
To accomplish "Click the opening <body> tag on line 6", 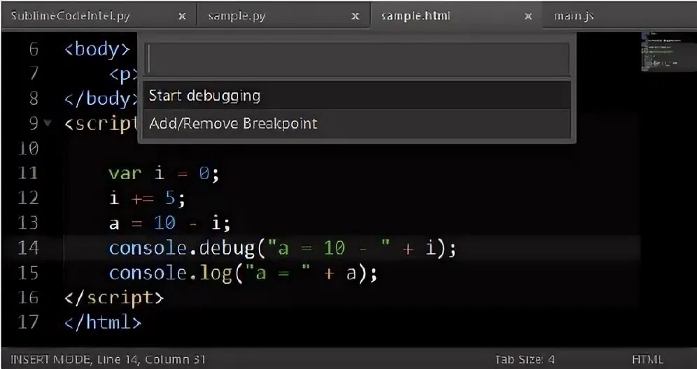I will click(x=97, y=49).
